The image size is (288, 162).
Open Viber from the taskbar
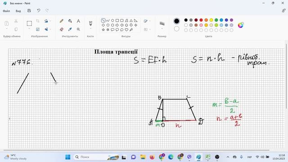(x=189, y=157)
